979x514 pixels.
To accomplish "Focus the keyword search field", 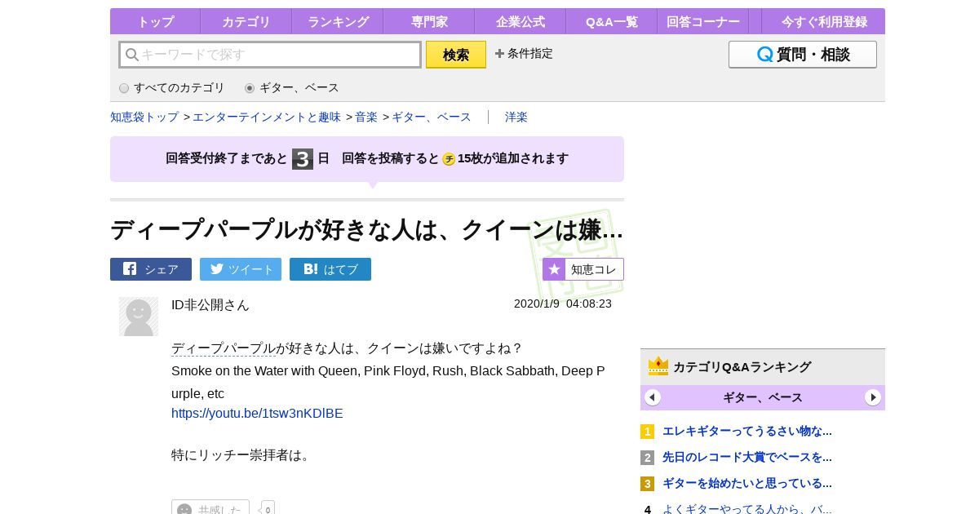I will tap(270, 55).
